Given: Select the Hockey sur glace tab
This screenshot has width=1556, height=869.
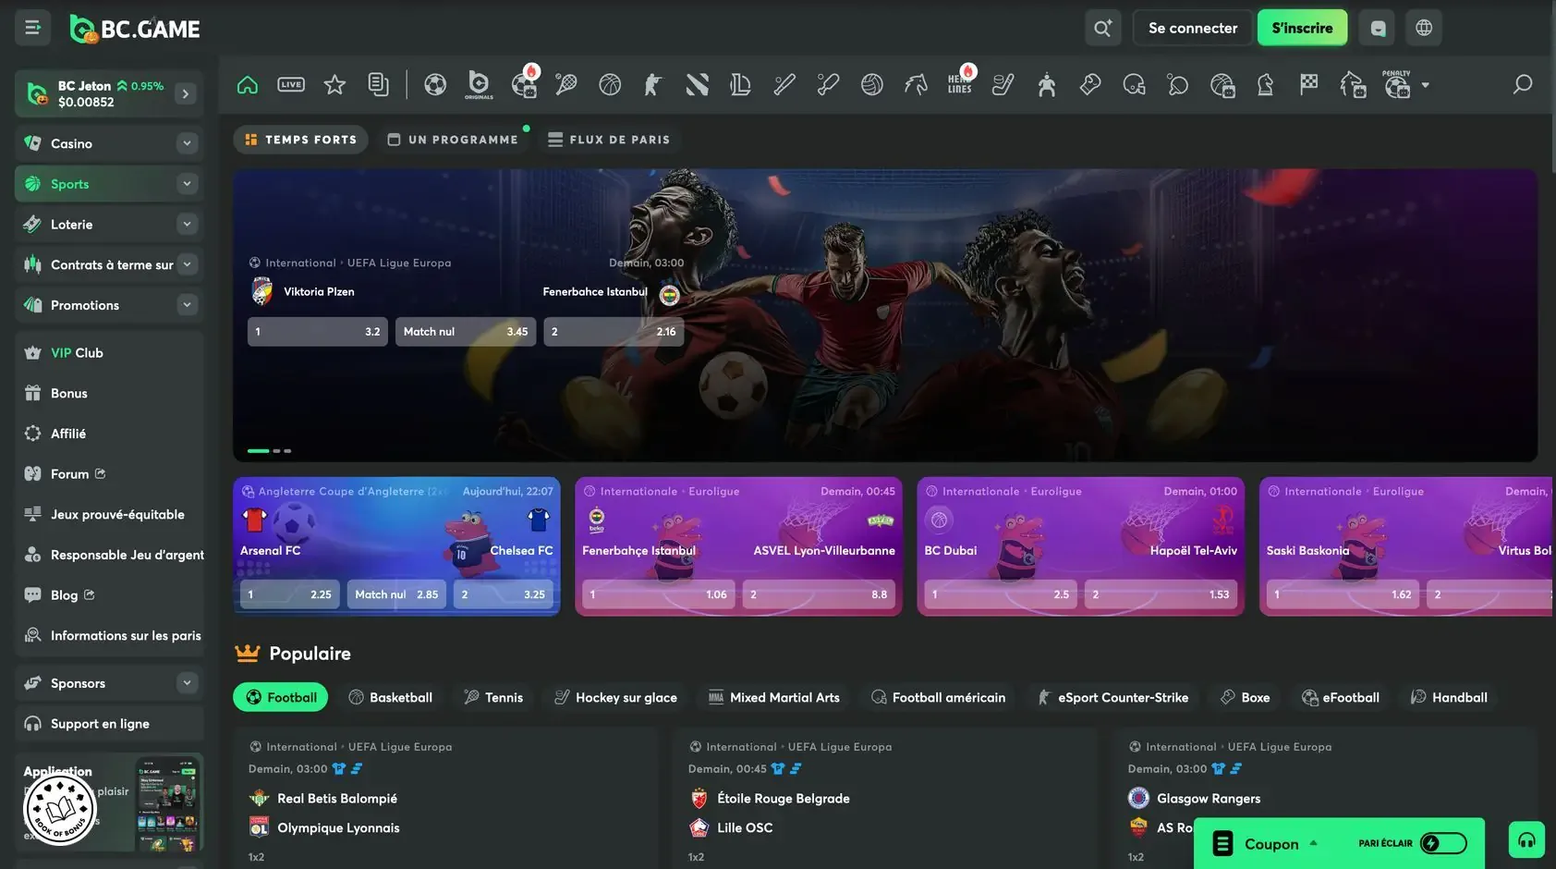Looking at the screenshot, I should [x=614, y=697].
